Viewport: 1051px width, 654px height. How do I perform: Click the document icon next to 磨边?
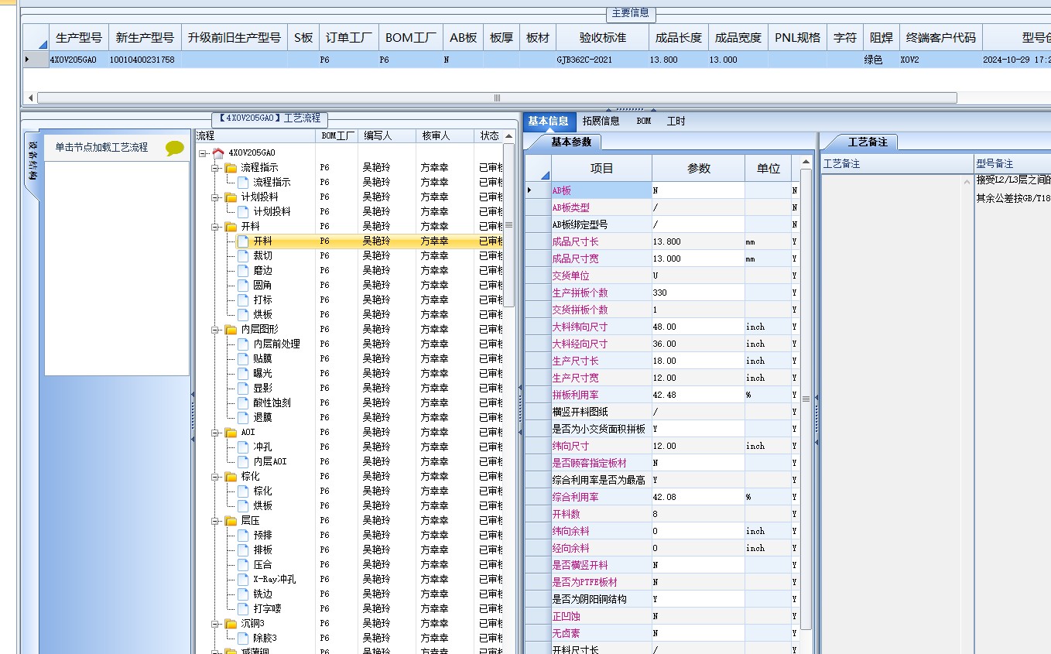[243, 270]
